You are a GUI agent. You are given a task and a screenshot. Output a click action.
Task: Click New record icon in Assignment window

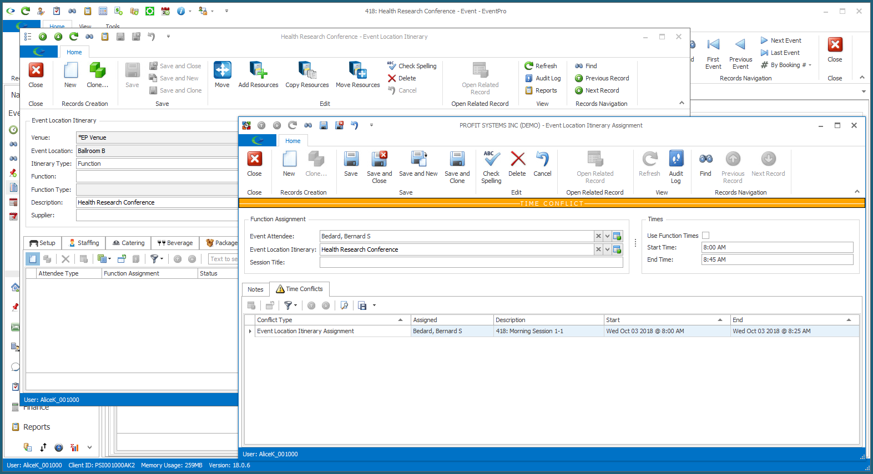click(x=289, y=164)
